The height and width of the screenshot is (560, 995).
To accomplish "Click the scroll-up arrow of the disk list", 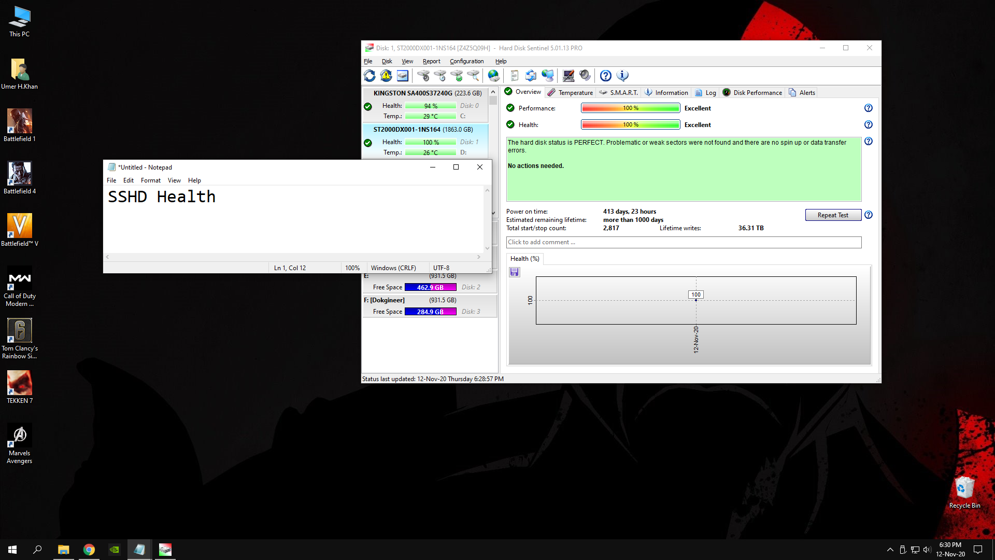I will pos(493,92).
